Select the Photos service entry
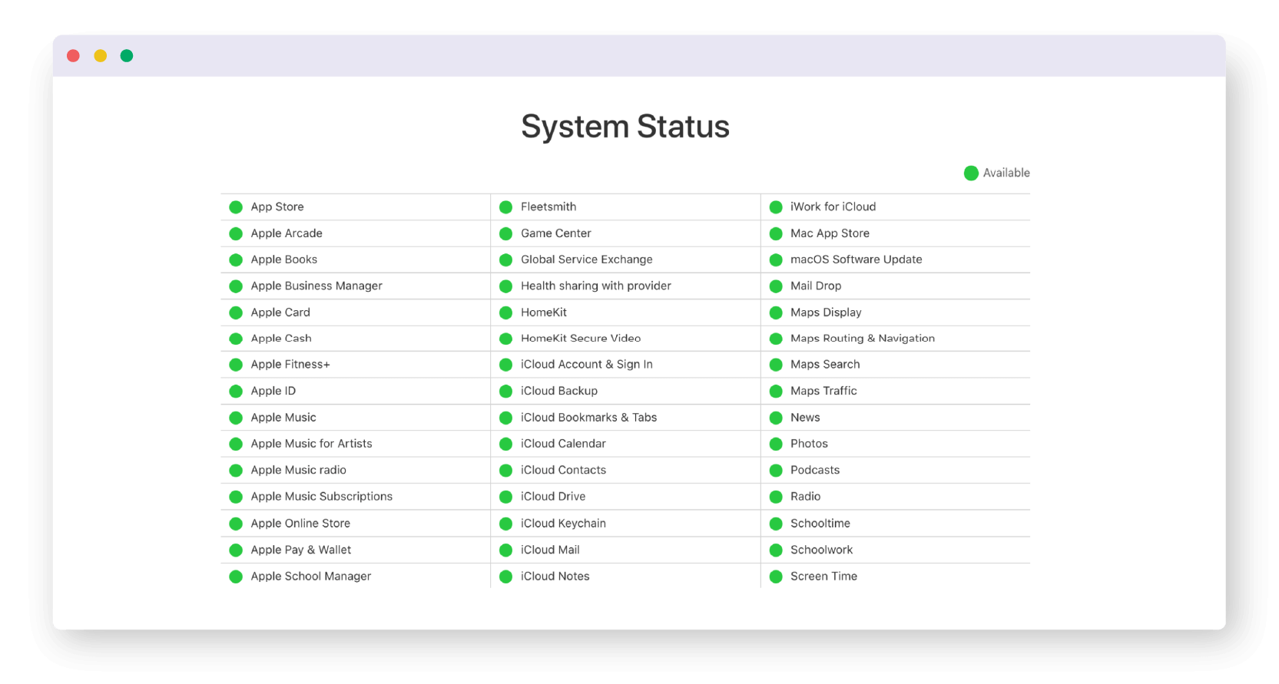1279x684 pixels. coord(809,444)
